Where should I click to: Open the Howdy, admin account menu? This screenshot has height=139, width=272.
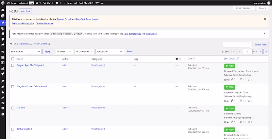coord(261,3)
